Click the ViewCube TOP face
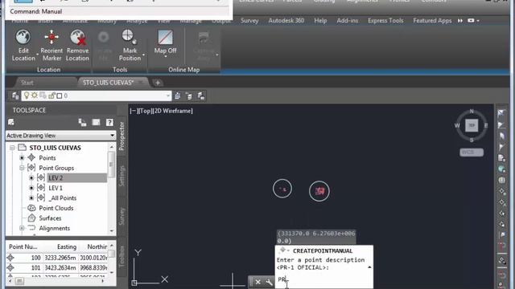 pos(472,125)
